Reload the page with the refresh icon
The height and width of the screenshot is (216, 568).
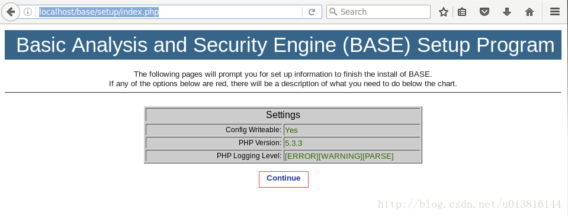(x=312, y=12)
